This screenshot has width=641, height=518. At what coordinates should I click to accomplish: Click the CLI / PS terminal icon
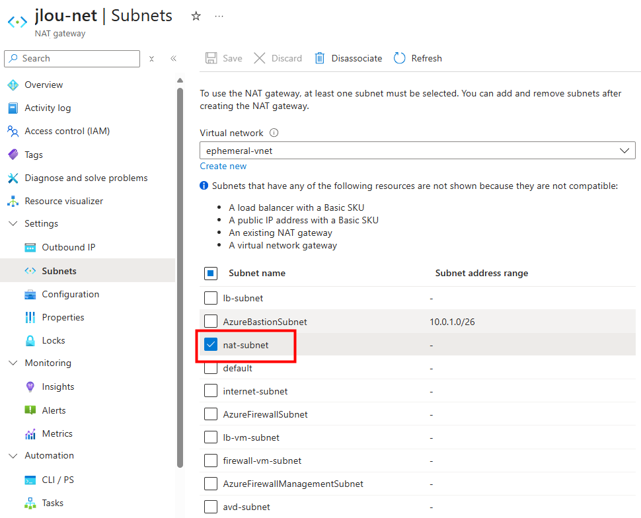click(30, 480)
